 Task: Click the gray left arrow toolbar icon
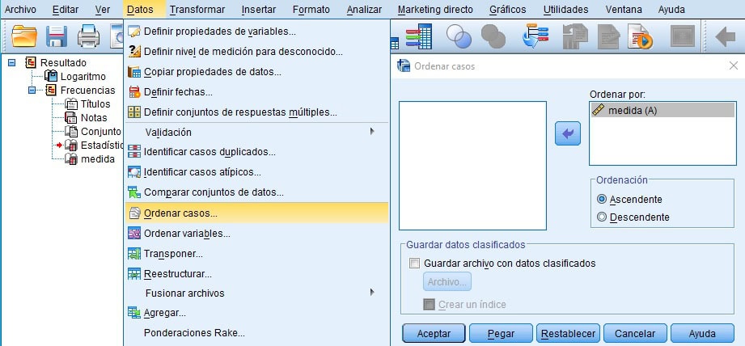[725, 36]
